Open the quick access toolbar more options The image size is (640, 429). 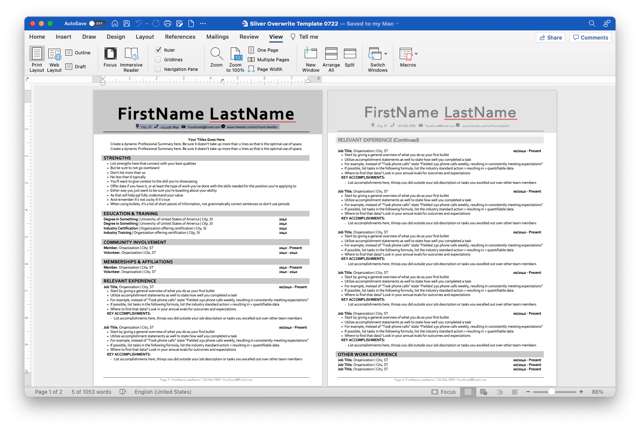[x=203, y=23]
